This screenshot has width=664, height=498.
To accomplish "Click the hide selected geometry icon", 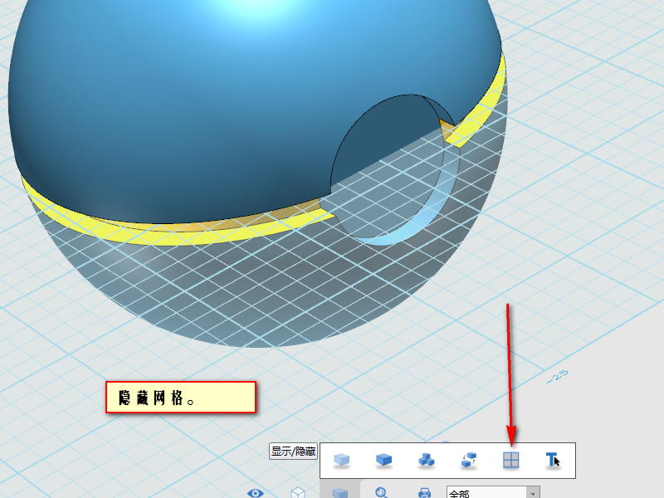I will [x=341, y=460].
